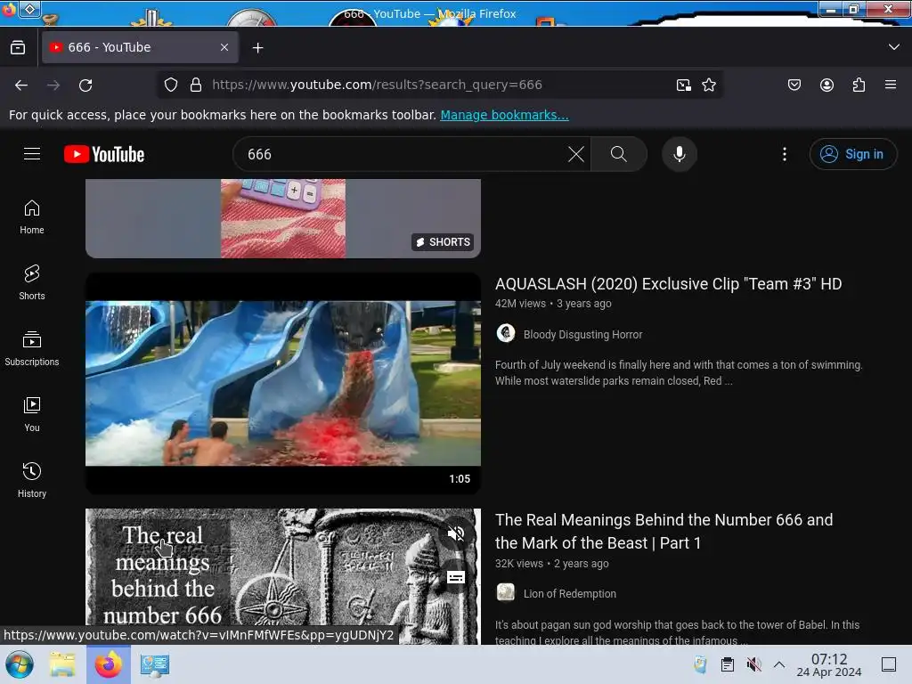This screenshot has width=912, height=684.
Task: Open clock showing 07:12
Action: tap(829, 664)
